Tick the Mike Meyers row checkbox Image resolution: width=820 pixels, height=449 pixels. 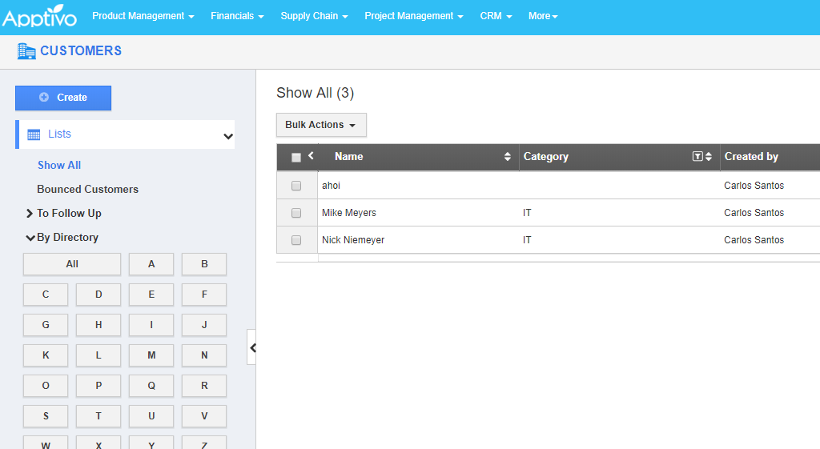(x=296, y=213)
